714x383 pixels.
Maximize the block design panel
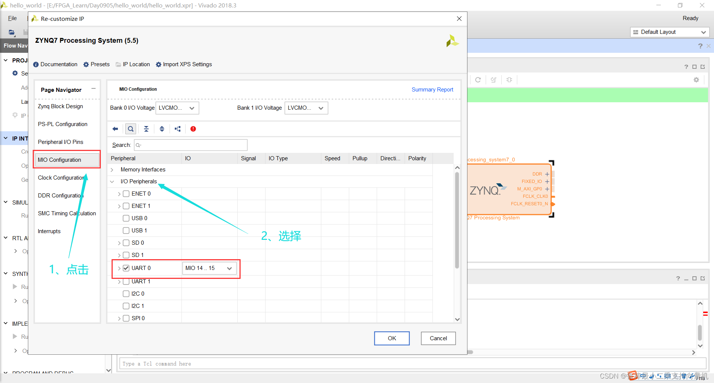coord(694,67)
